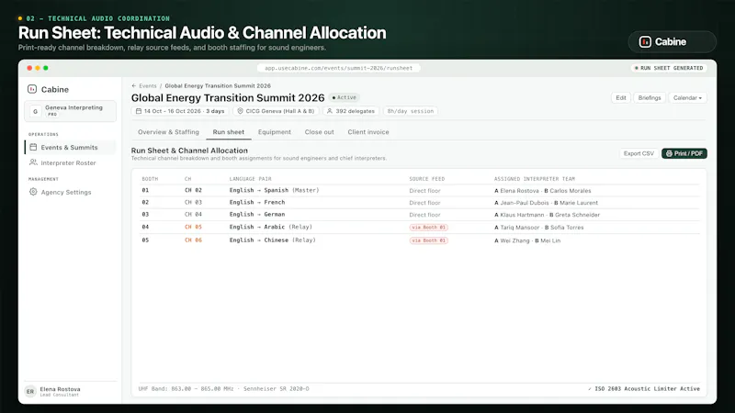
Task: Click via Booth 01 tag in Chinese row
Action: point(428,240)
